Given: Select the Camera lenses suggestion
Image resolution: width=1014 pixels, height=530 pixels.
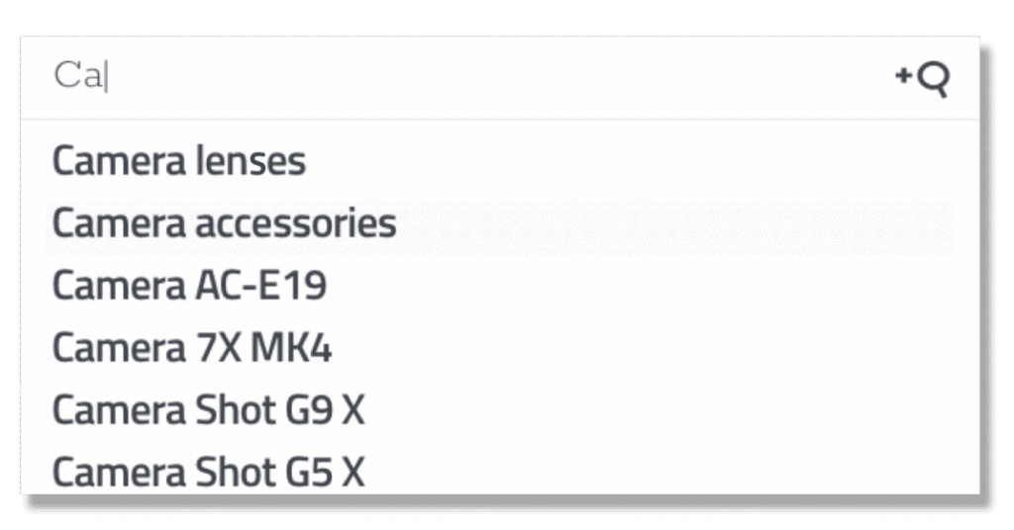Looking at the screenshot, I should [x=178, y=161].
